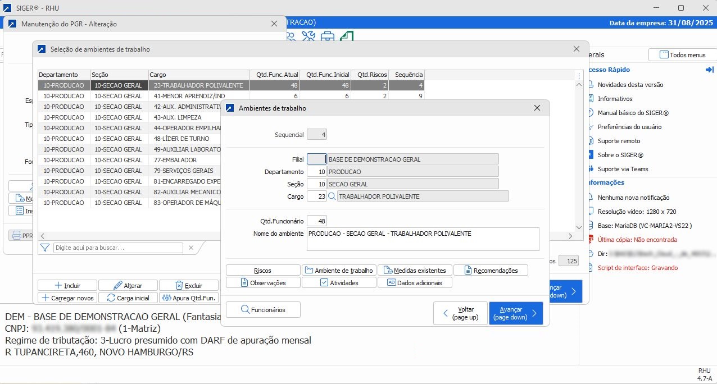Click the filter funnel icon
The width and height of the screenshot is (717, 384).
[x=45, y=248]
